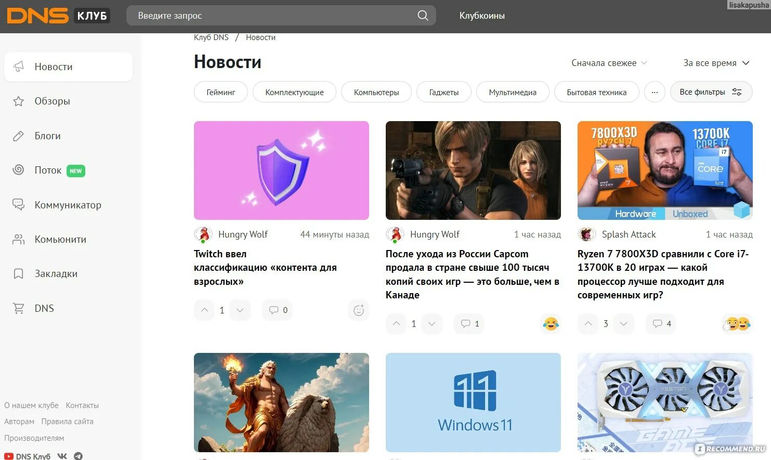Click the people icon beside Комьюнити
This screenshot has width=771, height=460.
(19, 240)
